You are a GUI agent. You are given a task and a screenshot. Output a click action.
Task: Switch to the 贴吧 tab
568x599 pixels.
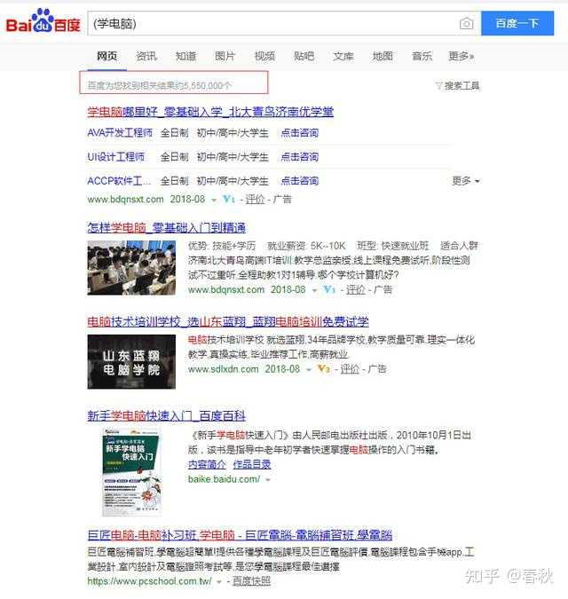[304, 56]
